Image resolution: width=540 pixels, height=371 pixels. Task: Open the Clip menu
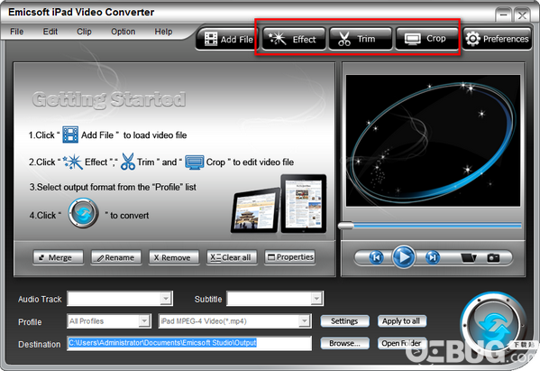click(x=84, y=32)
